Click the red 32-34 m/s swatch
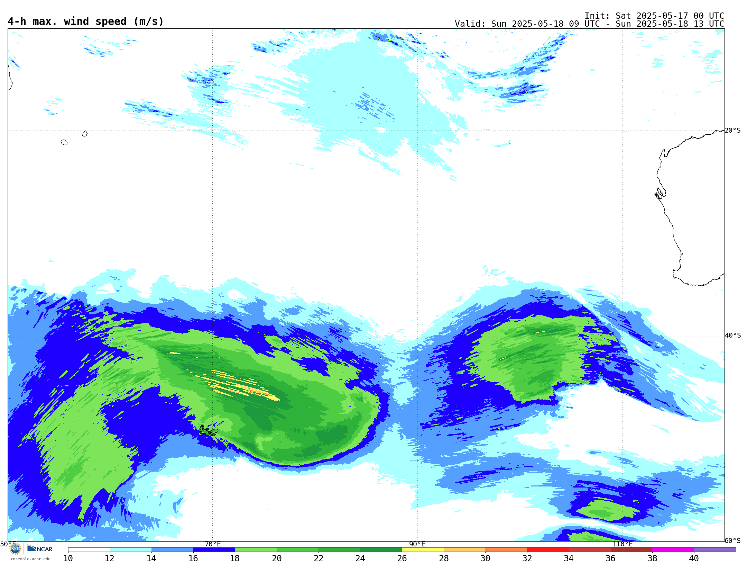The width and height of the screenshot is (747, 563). pos(548,550)
